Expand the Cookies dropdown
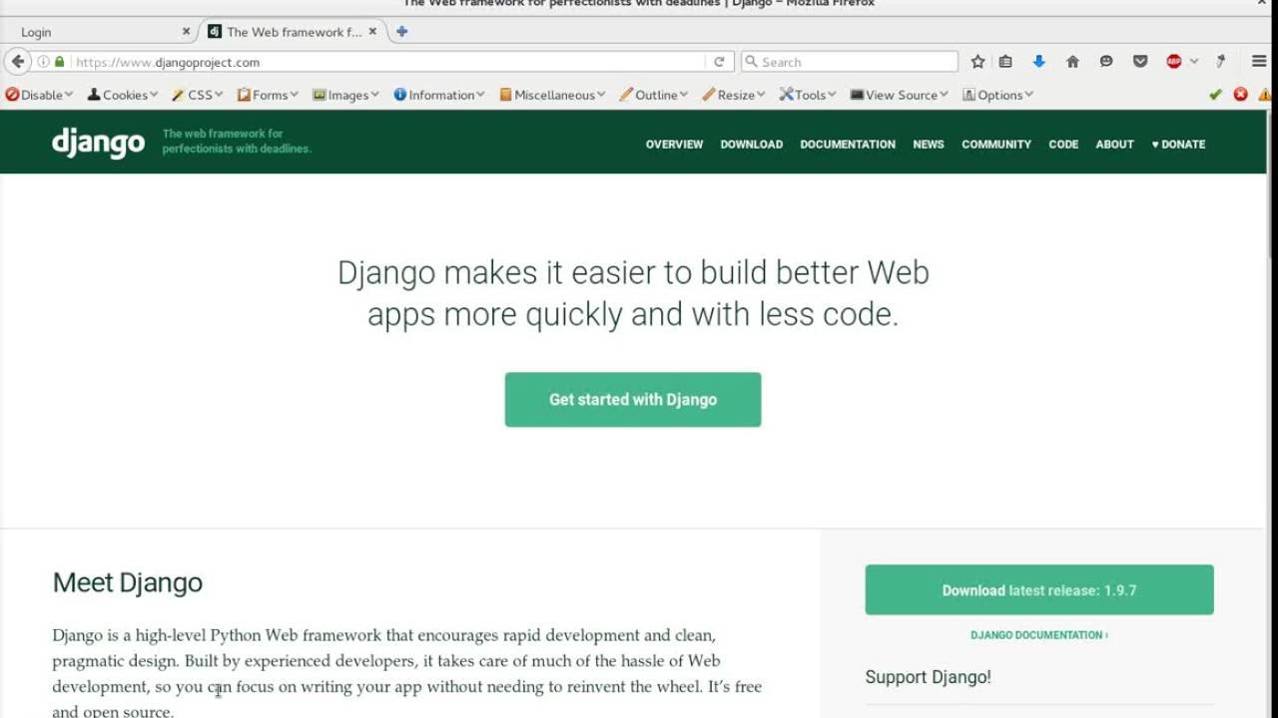This screenshot has width=1278, height=718. [x=123, y=95]
